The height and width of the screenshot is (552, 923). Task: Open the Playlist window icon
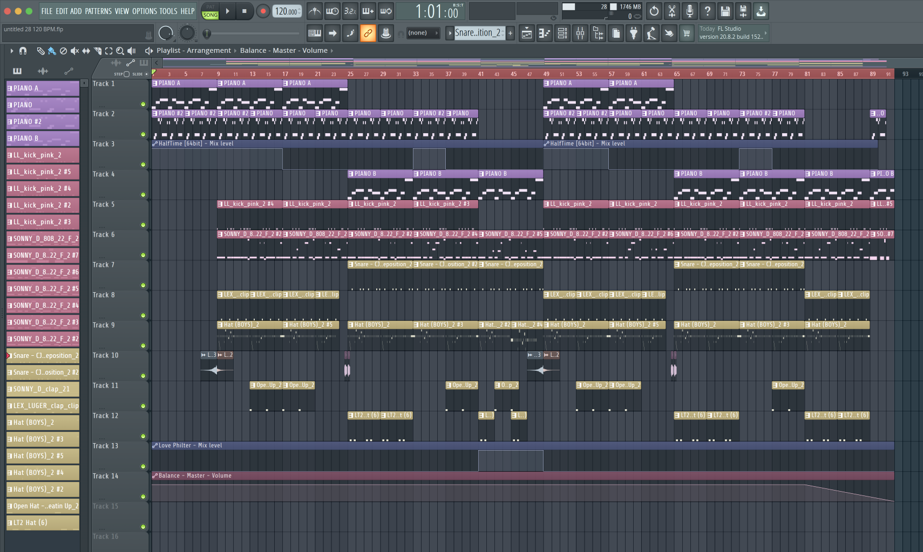(x=527, y=33)
